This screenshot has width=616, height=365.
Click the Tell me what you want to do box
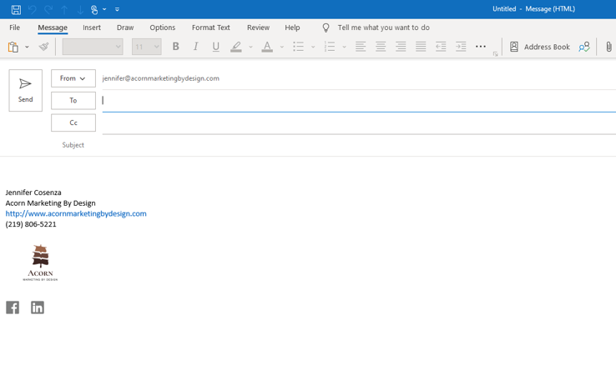(383, 27)
